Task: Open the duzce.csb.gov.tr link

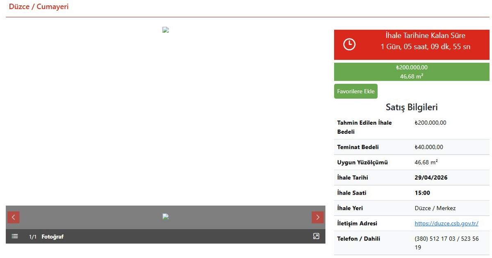Action: coord(446,224)
